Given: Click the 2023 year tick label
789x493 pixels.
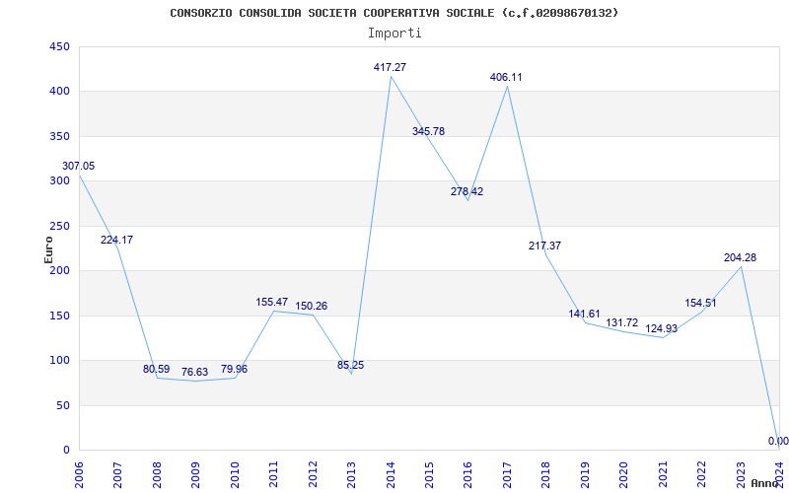Looking at the screenshot, I should 741,475.
